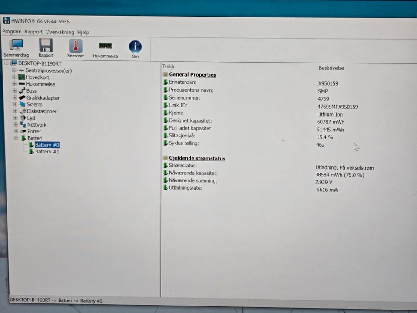Click the General Properties heading
Image resolution: width=417 pixels, height=313 pixels.
[x=192, y=74]
